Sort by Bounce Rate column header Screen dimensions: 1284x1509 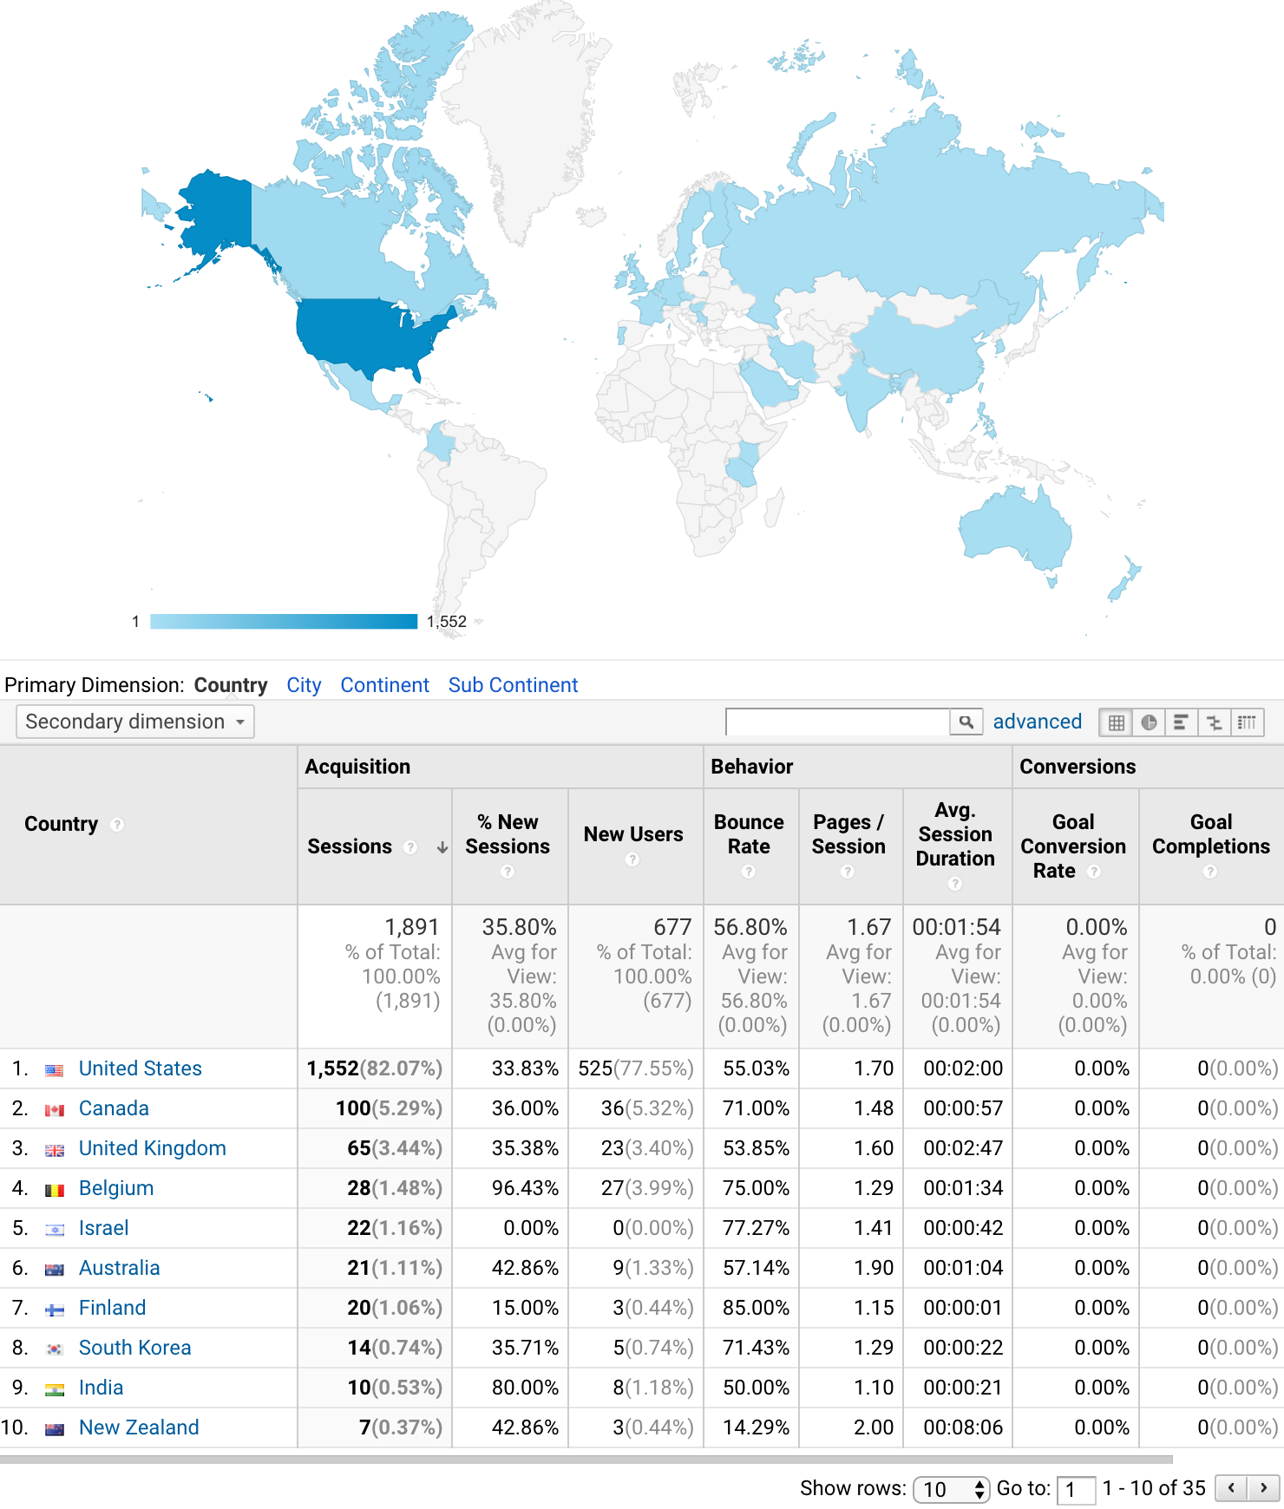tap(749, 834)
